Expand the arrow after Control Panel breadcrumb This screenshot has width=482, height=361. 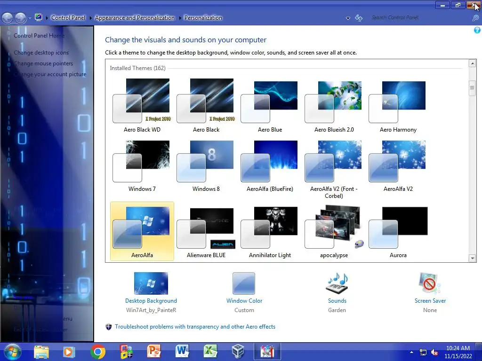pyautogui.click(x=91, y=18)
